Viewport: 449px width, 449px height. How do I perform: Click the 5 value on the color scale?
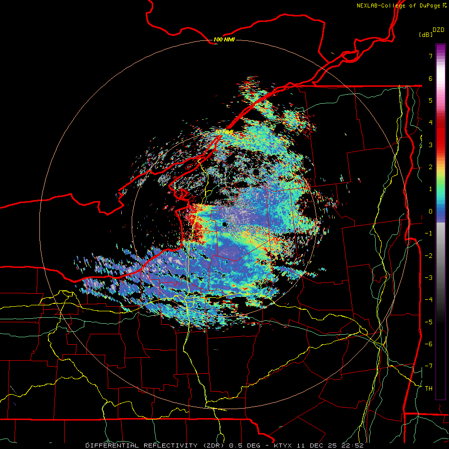[431, 100]
